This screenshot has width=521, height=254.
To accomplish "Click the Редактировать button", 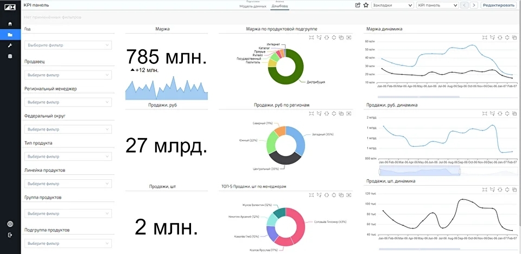I will pos(498,5).
